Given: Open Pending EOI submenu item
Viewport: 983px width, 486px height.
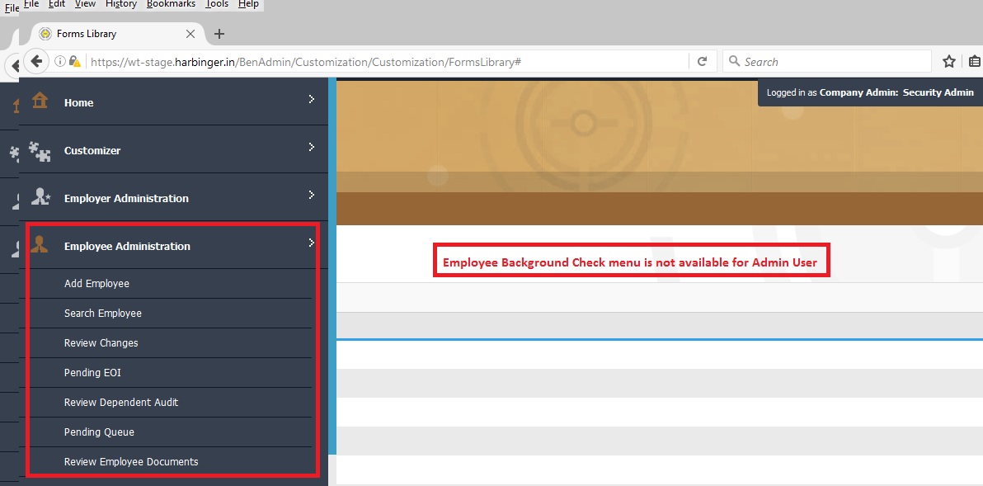Looking at the screenshot, I should [92, 372].
